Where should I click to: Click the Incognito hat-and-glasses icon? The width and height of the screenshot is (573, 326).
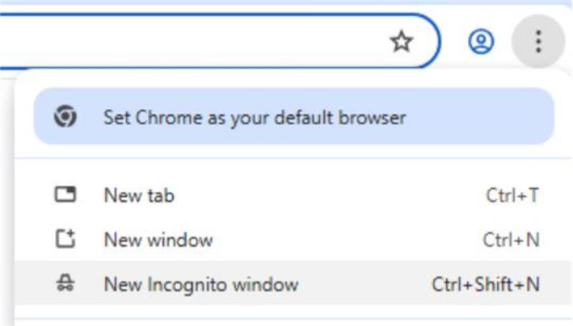coord(66,283)
